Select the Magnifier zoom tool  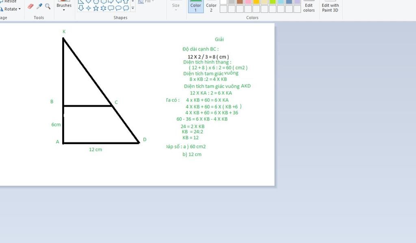coord(48,6)
